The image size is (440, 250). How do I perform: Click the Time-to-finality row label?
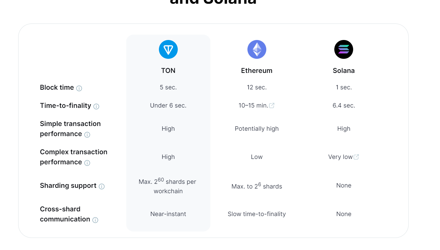click(x=65, y=106)
